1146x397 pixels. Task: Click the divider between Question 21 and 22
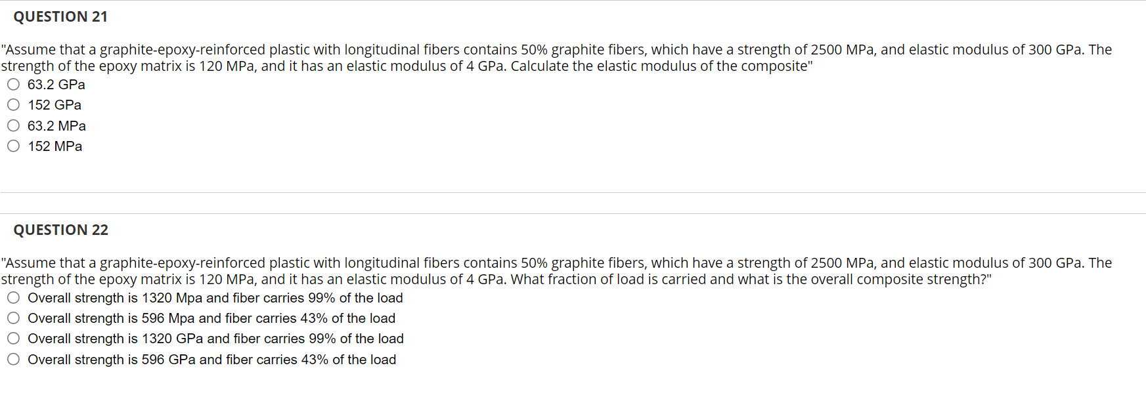571,194
